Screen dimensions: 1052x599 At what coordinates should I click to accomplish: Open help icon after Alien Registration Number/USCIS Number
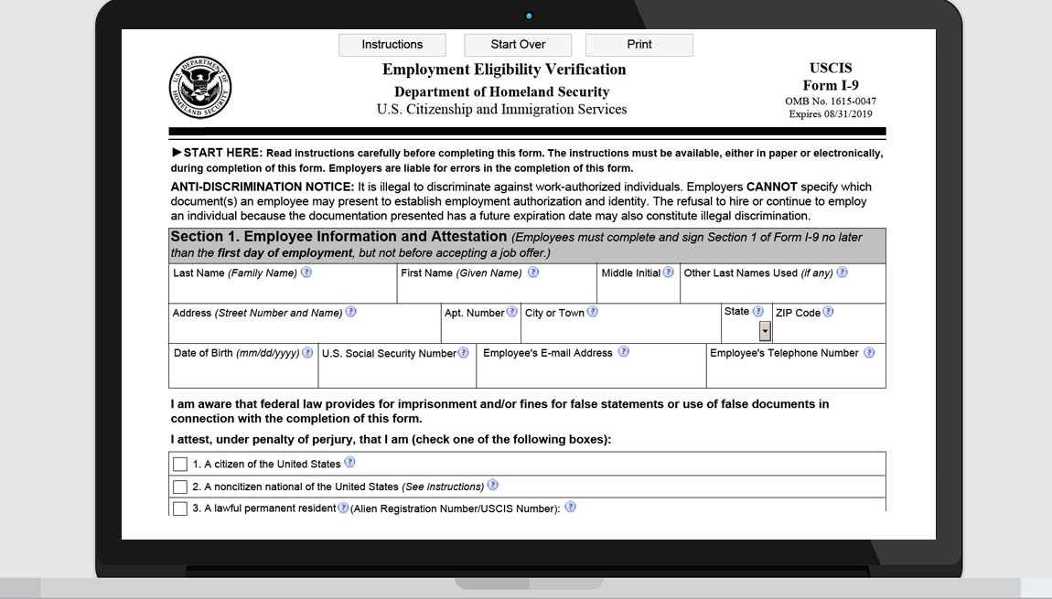570,508
